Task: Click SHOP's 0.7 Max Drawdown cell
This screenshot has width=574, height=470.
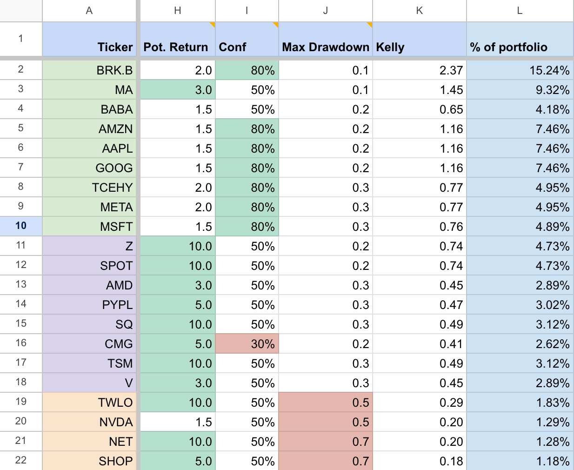Action: click(x=326, y=461)
